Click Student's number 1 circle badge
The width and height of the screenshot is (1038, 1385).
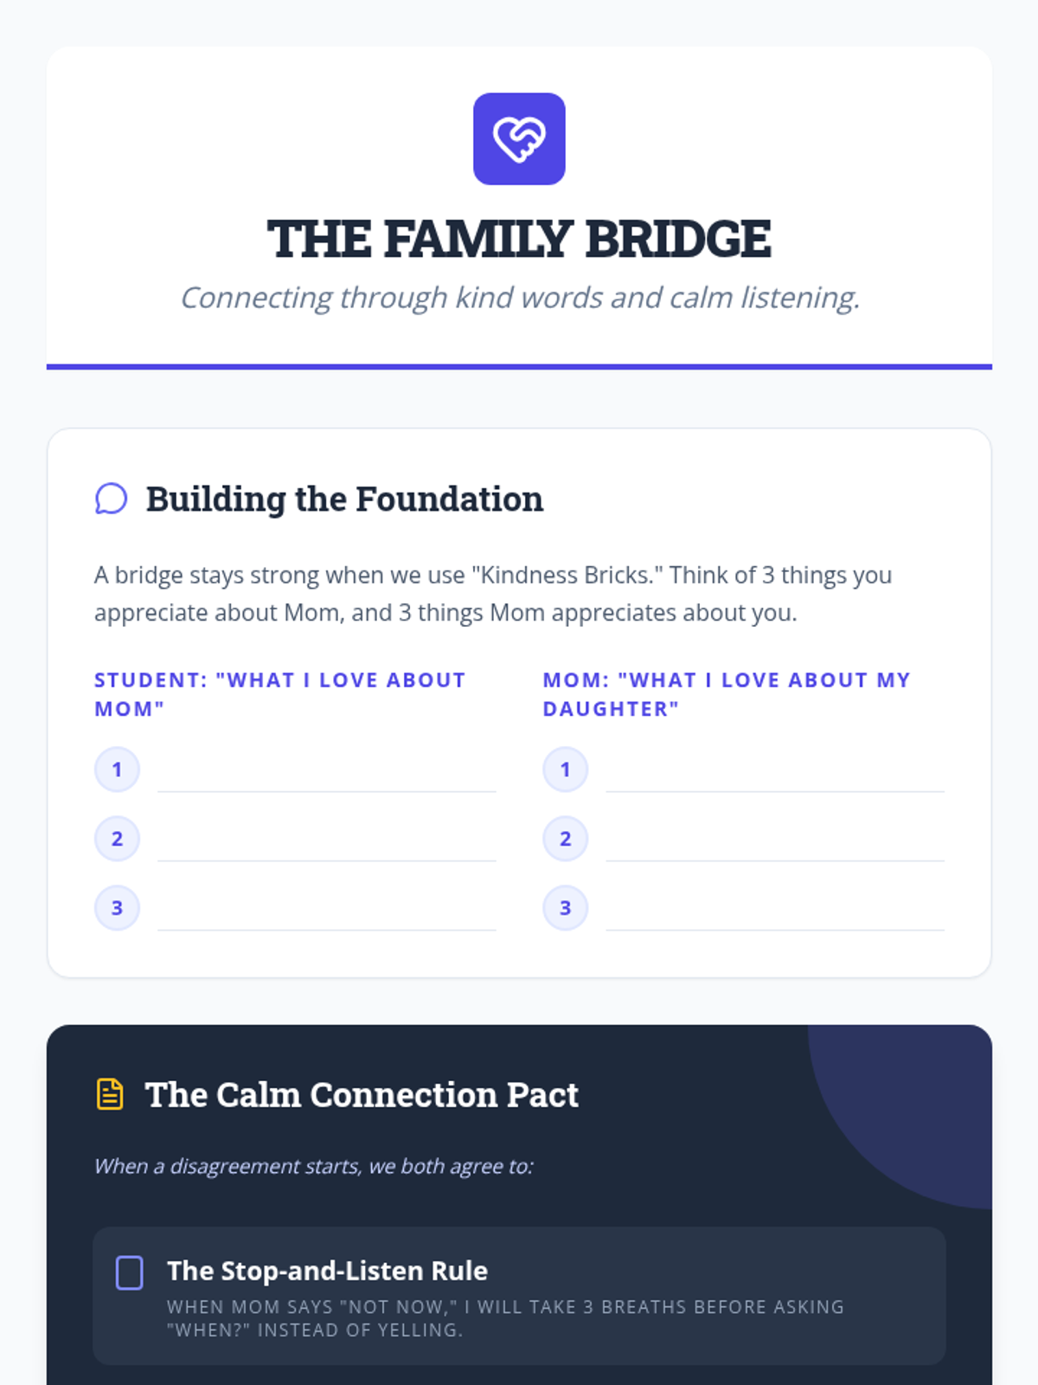[x=117, y=770]
